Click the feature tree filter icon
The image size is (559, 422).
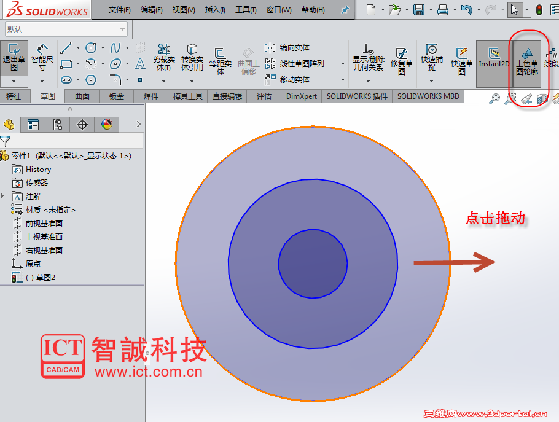point(5,141)
